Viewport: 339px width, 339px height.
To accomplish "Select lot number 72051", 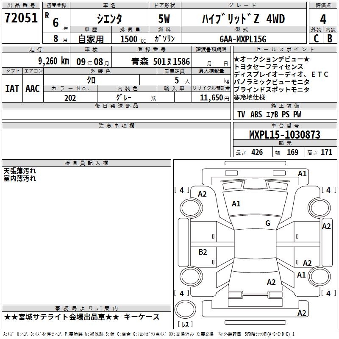I will 21,17.
